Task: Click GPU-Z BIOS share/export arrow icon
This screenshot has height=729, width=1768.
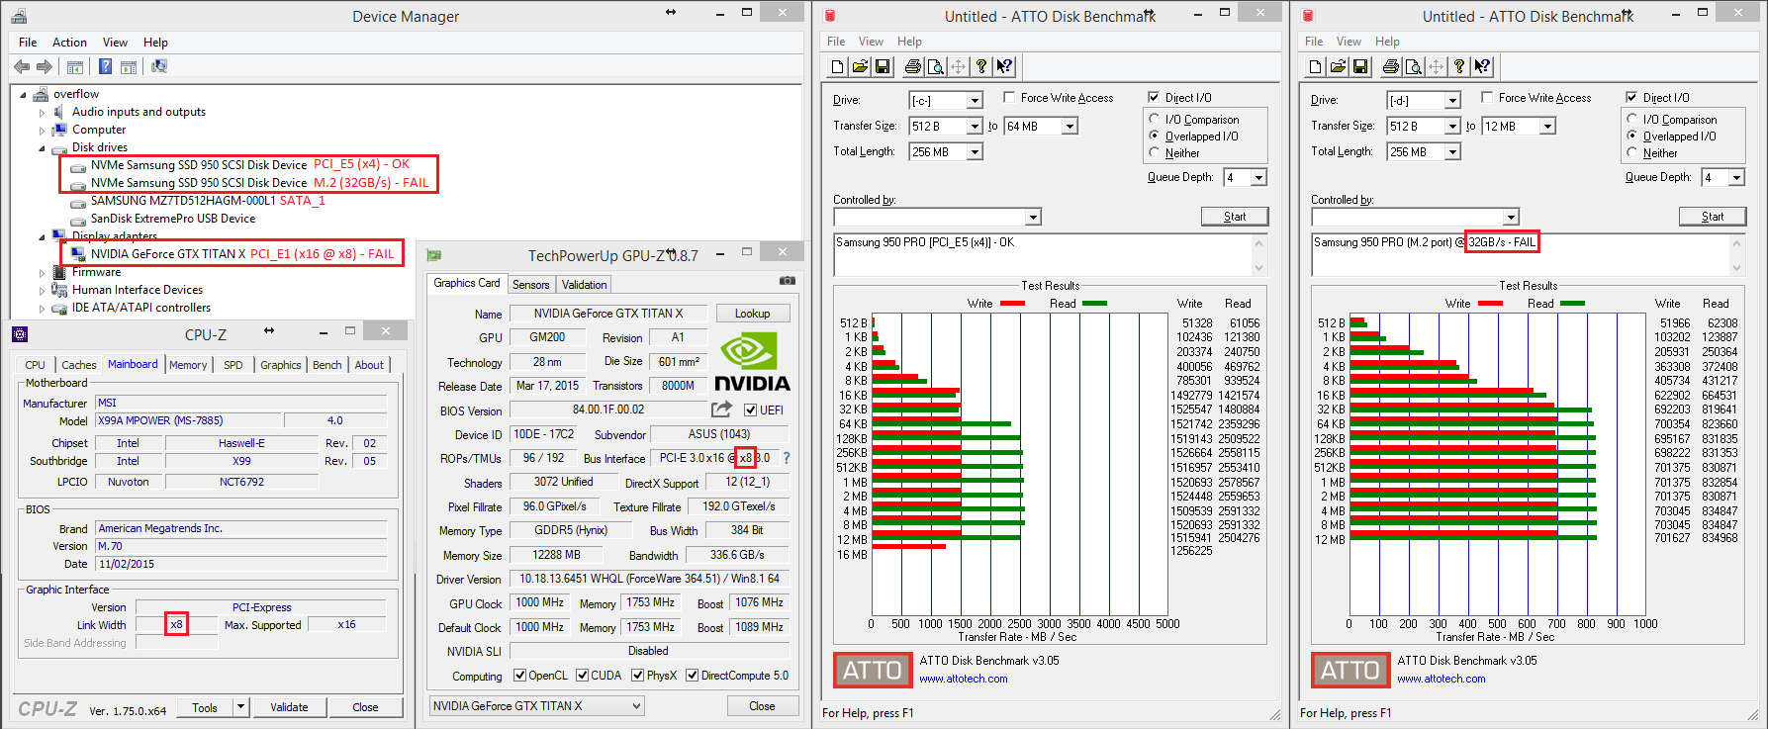Action: coord(721,409)
